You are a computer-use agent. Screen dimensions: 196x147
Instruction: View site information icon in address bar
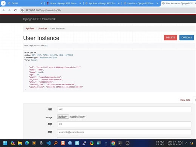22,10
